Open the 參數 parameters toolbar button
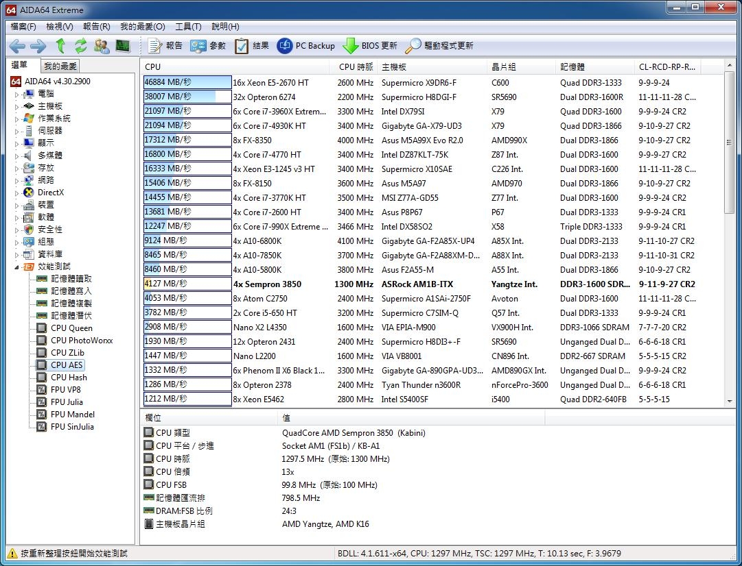The image size is (742, 566). pos(208,46)
